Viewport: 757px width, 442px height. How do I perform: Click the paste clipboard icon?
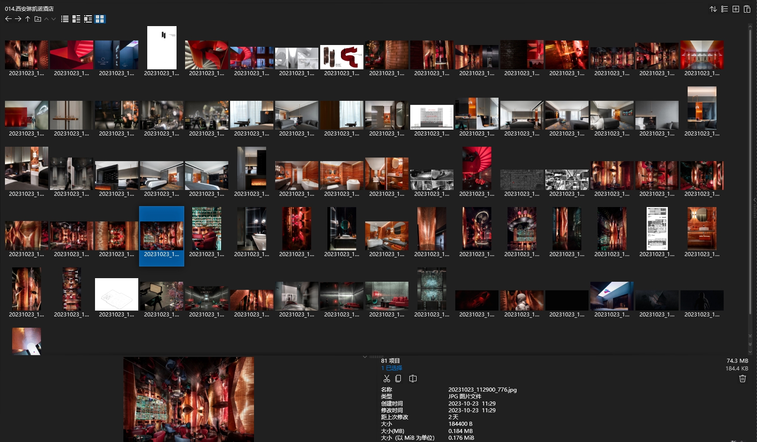[747, 9]
